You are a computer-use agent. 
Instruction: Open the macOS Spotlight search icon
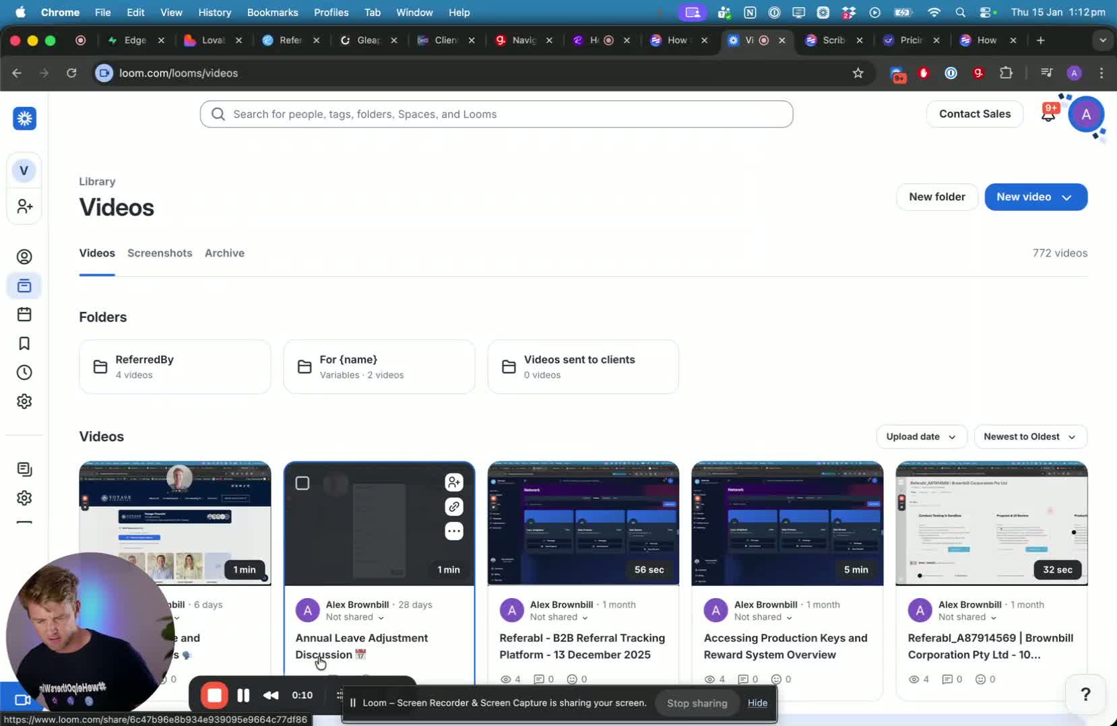pyautogui.click(x=961, y=12)
